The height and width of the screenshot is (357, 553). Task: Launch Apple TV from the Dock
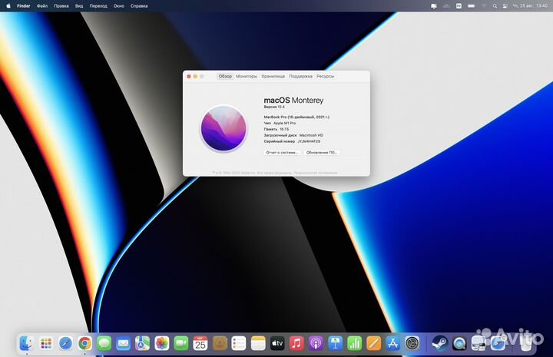[277, 343]
